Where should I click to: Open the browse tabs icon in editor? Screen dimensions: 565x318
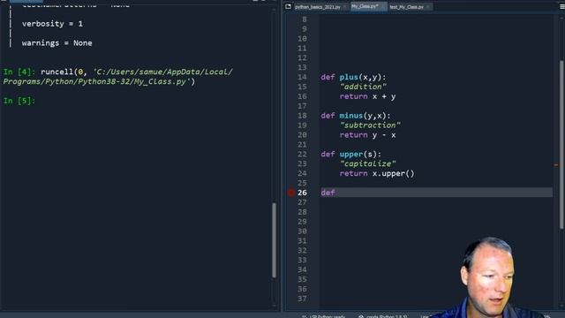(288, 6)
